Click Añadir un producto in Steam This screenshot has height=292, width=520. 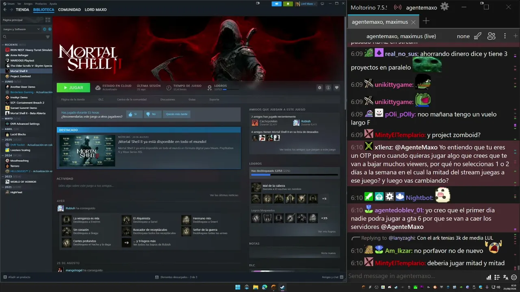17,277
